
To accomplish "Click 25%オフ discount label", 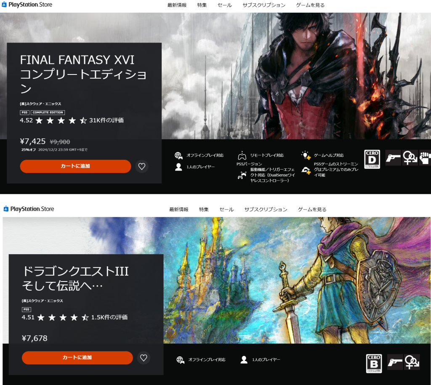I will coord(29,150).
